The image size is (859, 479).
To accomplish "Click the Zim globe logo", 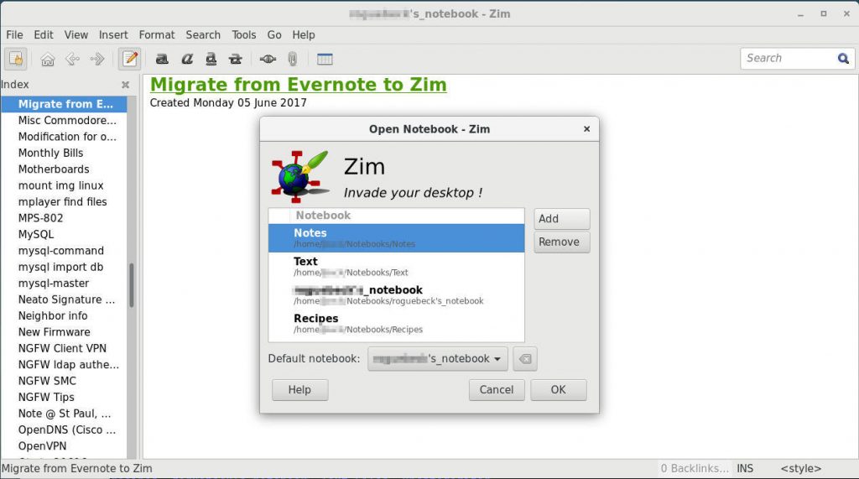I will [299, 176].
